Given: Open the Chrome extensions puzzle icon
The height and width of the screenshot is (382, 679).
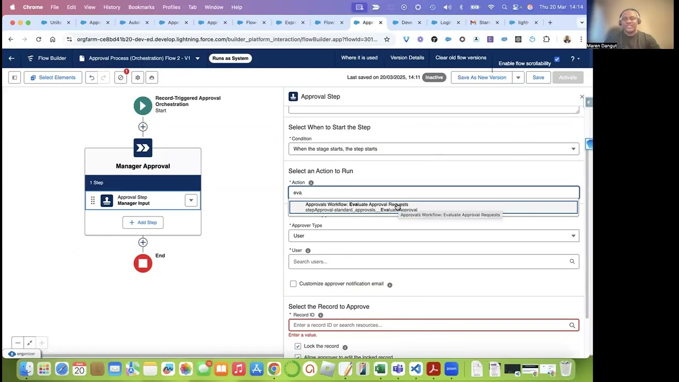Looking at the screenshot, I should click(x=546, y=39).
